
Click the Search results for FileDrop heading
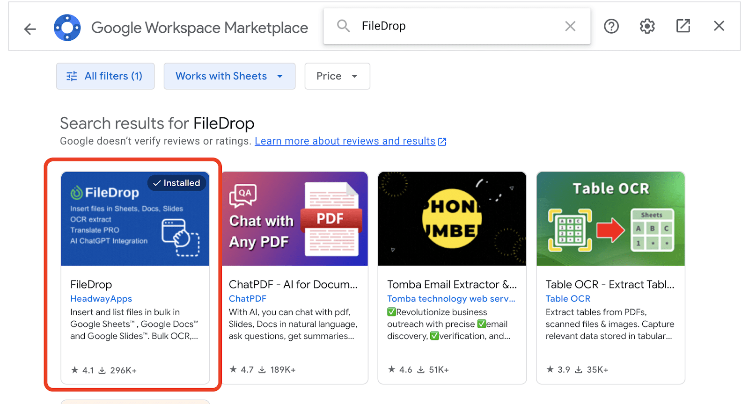[157, 123]
